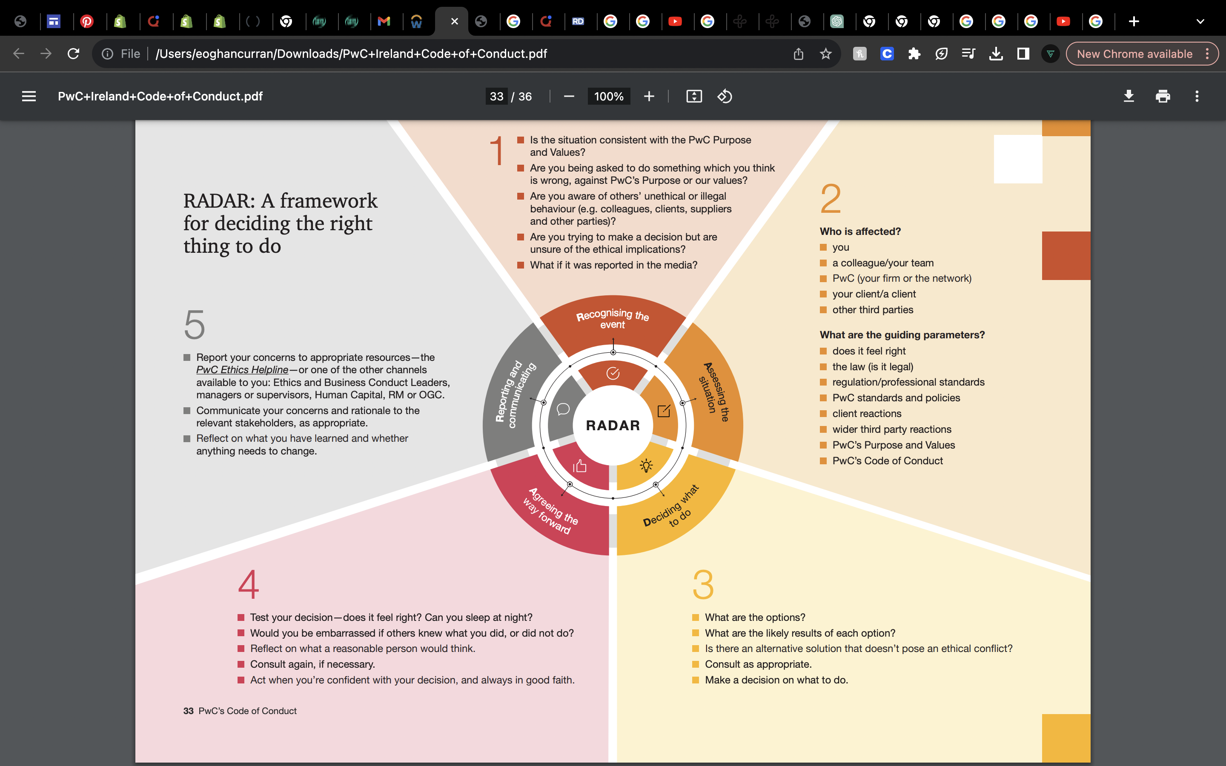Bookmark this page with the star icon
1226x766 pixels.
click(825, 53)
